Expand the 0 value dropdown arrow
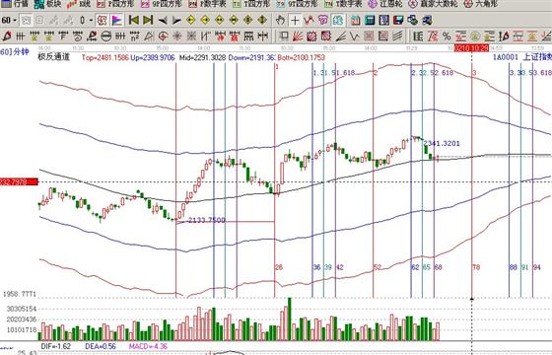This screenshot has height=355, width=552. coord(91,21)
